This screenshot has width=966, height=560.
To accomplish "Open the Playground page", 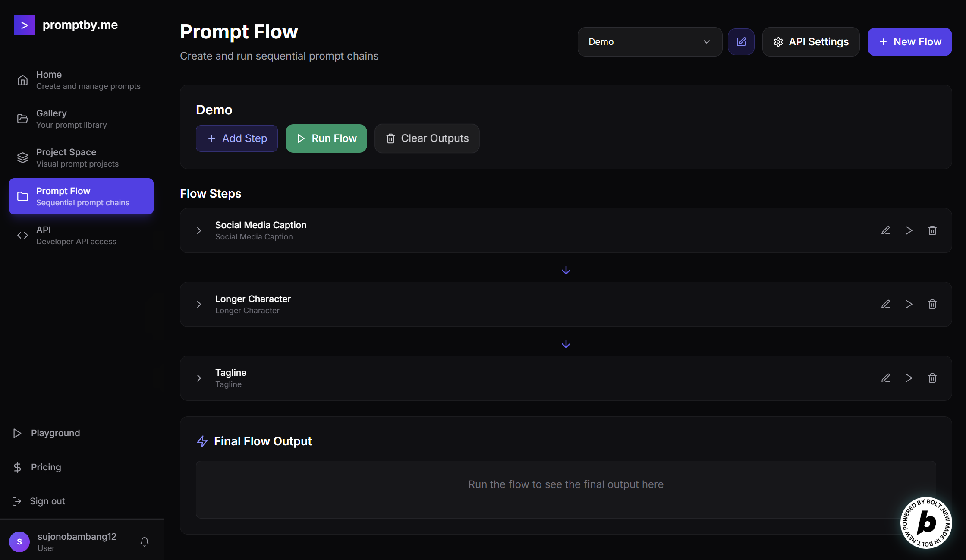I will [x=55, y=433].
